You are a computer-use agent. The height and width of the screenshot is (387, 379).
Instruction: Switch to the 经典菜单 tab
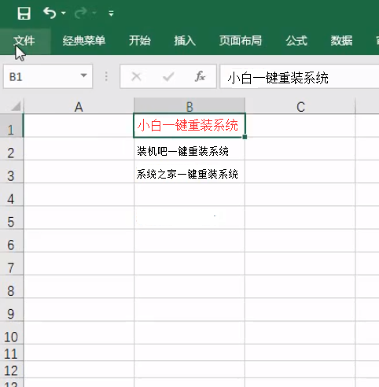pyautogui.click(x=84, y=41)
